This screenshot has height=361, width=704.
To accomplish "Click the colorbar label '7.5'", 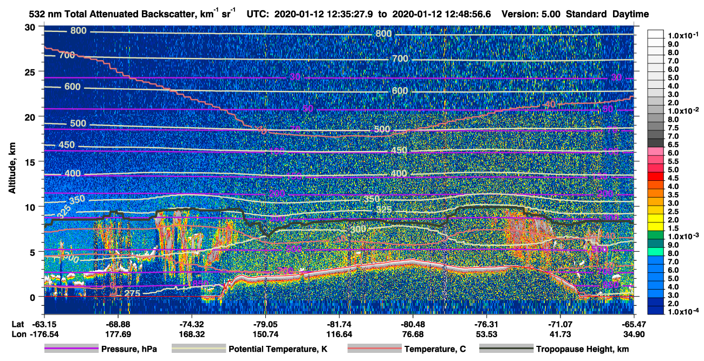I will click(673, 128).
